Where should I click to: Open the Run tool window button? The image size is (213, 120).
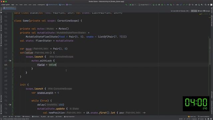tap(11, 117)
